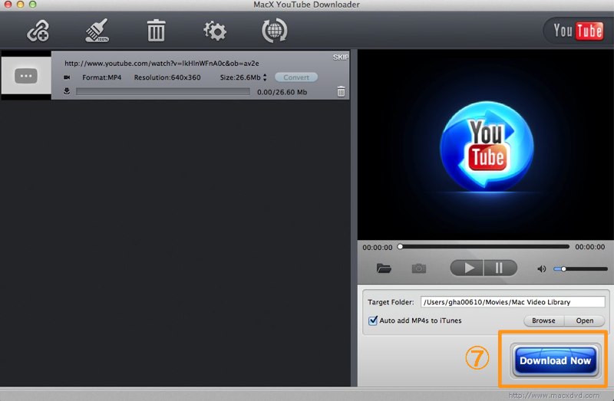Minimize the window with the yellow button
Screen dimensions: 614x401
pos(20,5)
